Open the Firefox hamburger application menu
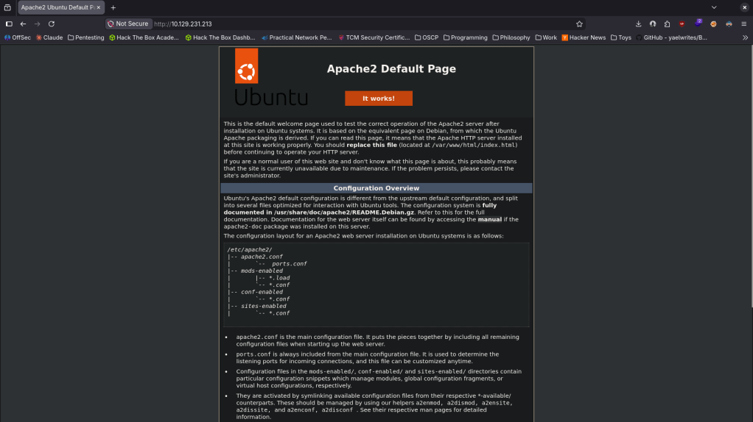Viewport: 753px width, 422px height. 743,24
